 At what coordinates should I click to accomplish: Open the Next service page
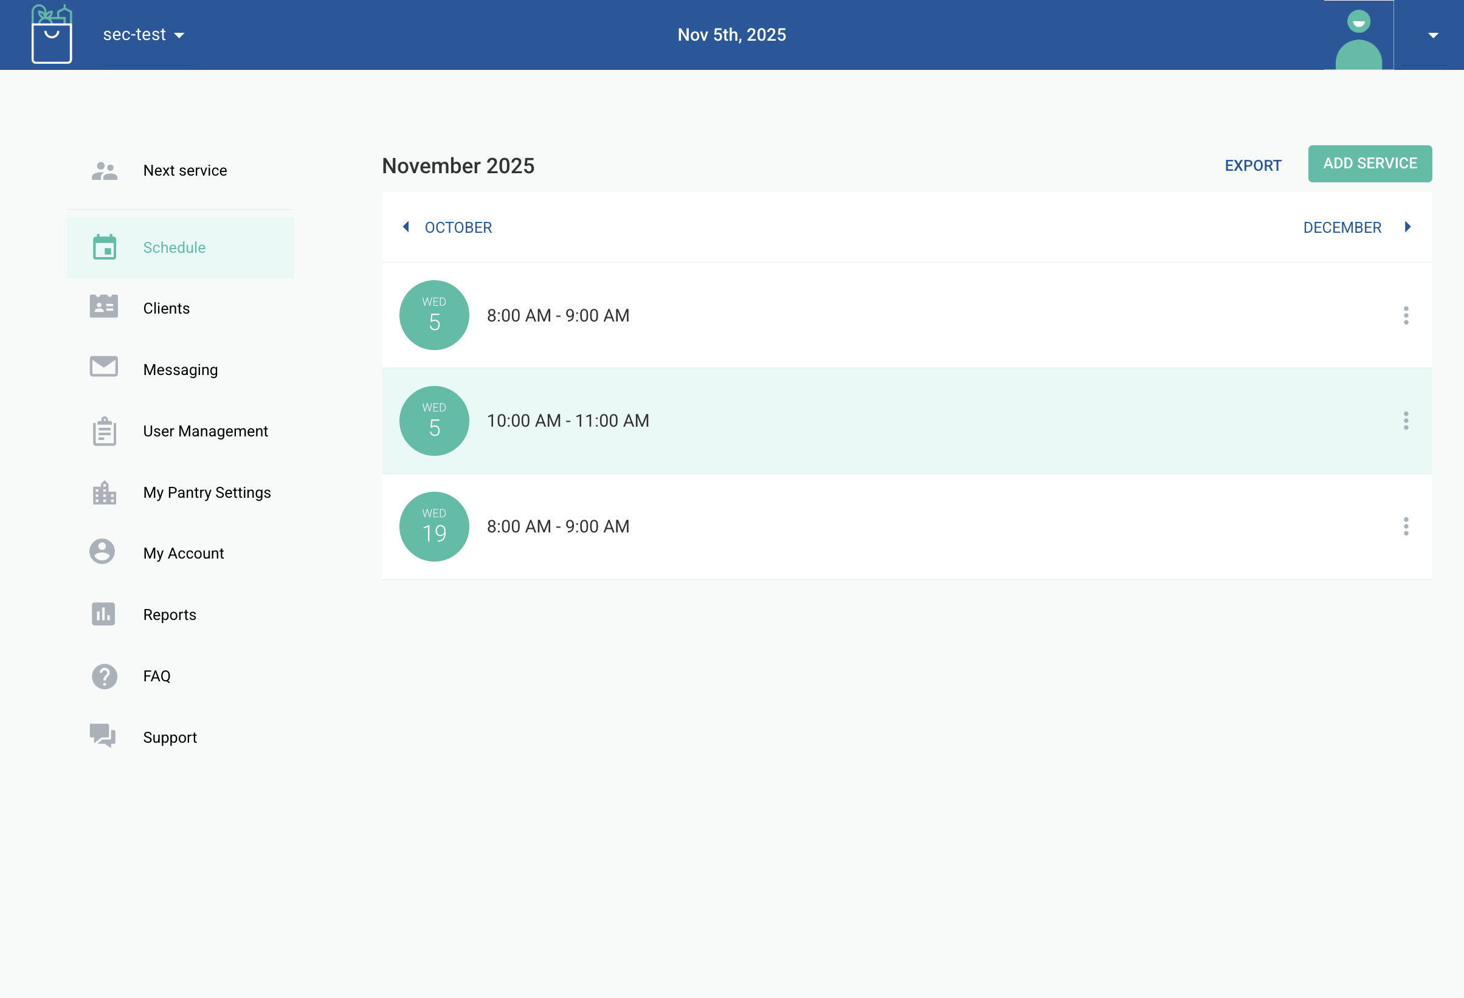tap(180, 171)
